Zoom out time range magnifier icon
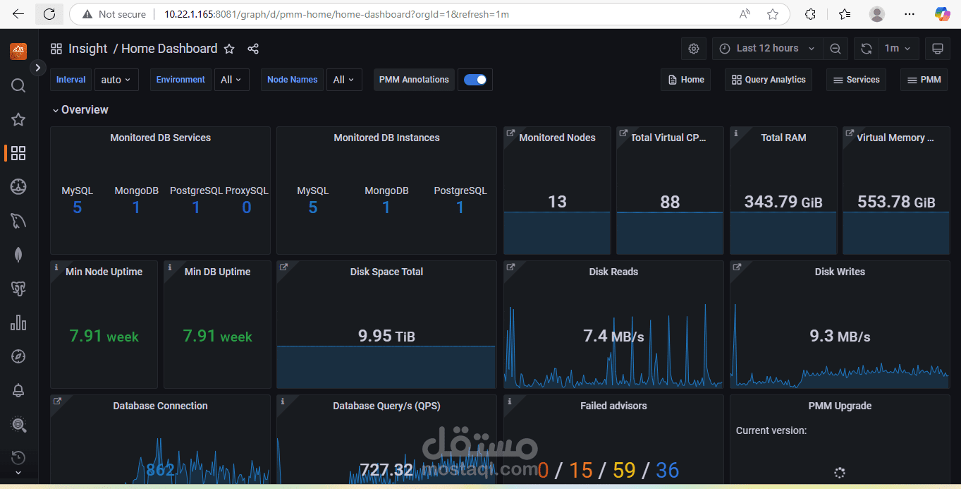This screenshot has width=961, height=489. [x=835, y=49]
